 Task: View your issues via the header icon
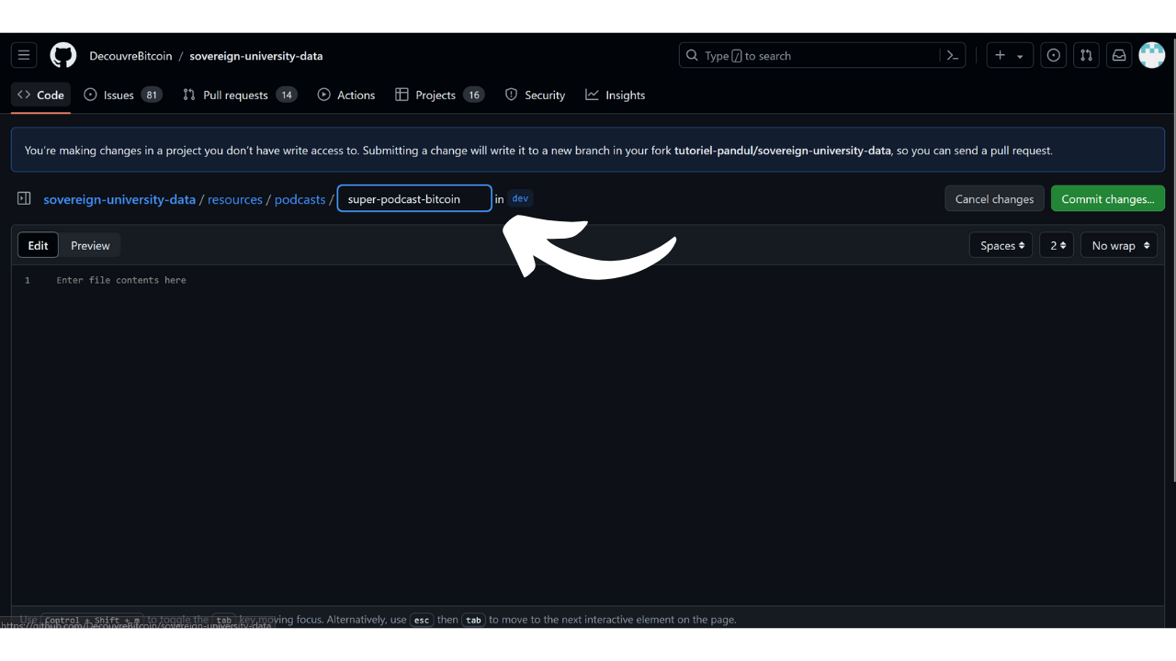tap(1054, 56)
